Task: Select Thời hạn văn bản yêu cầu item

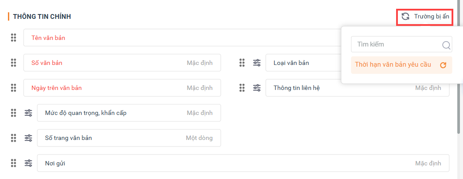Action: (394, 65)
